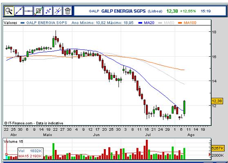
Task: Click the Ago month axis label
Action: pos(191,135)
